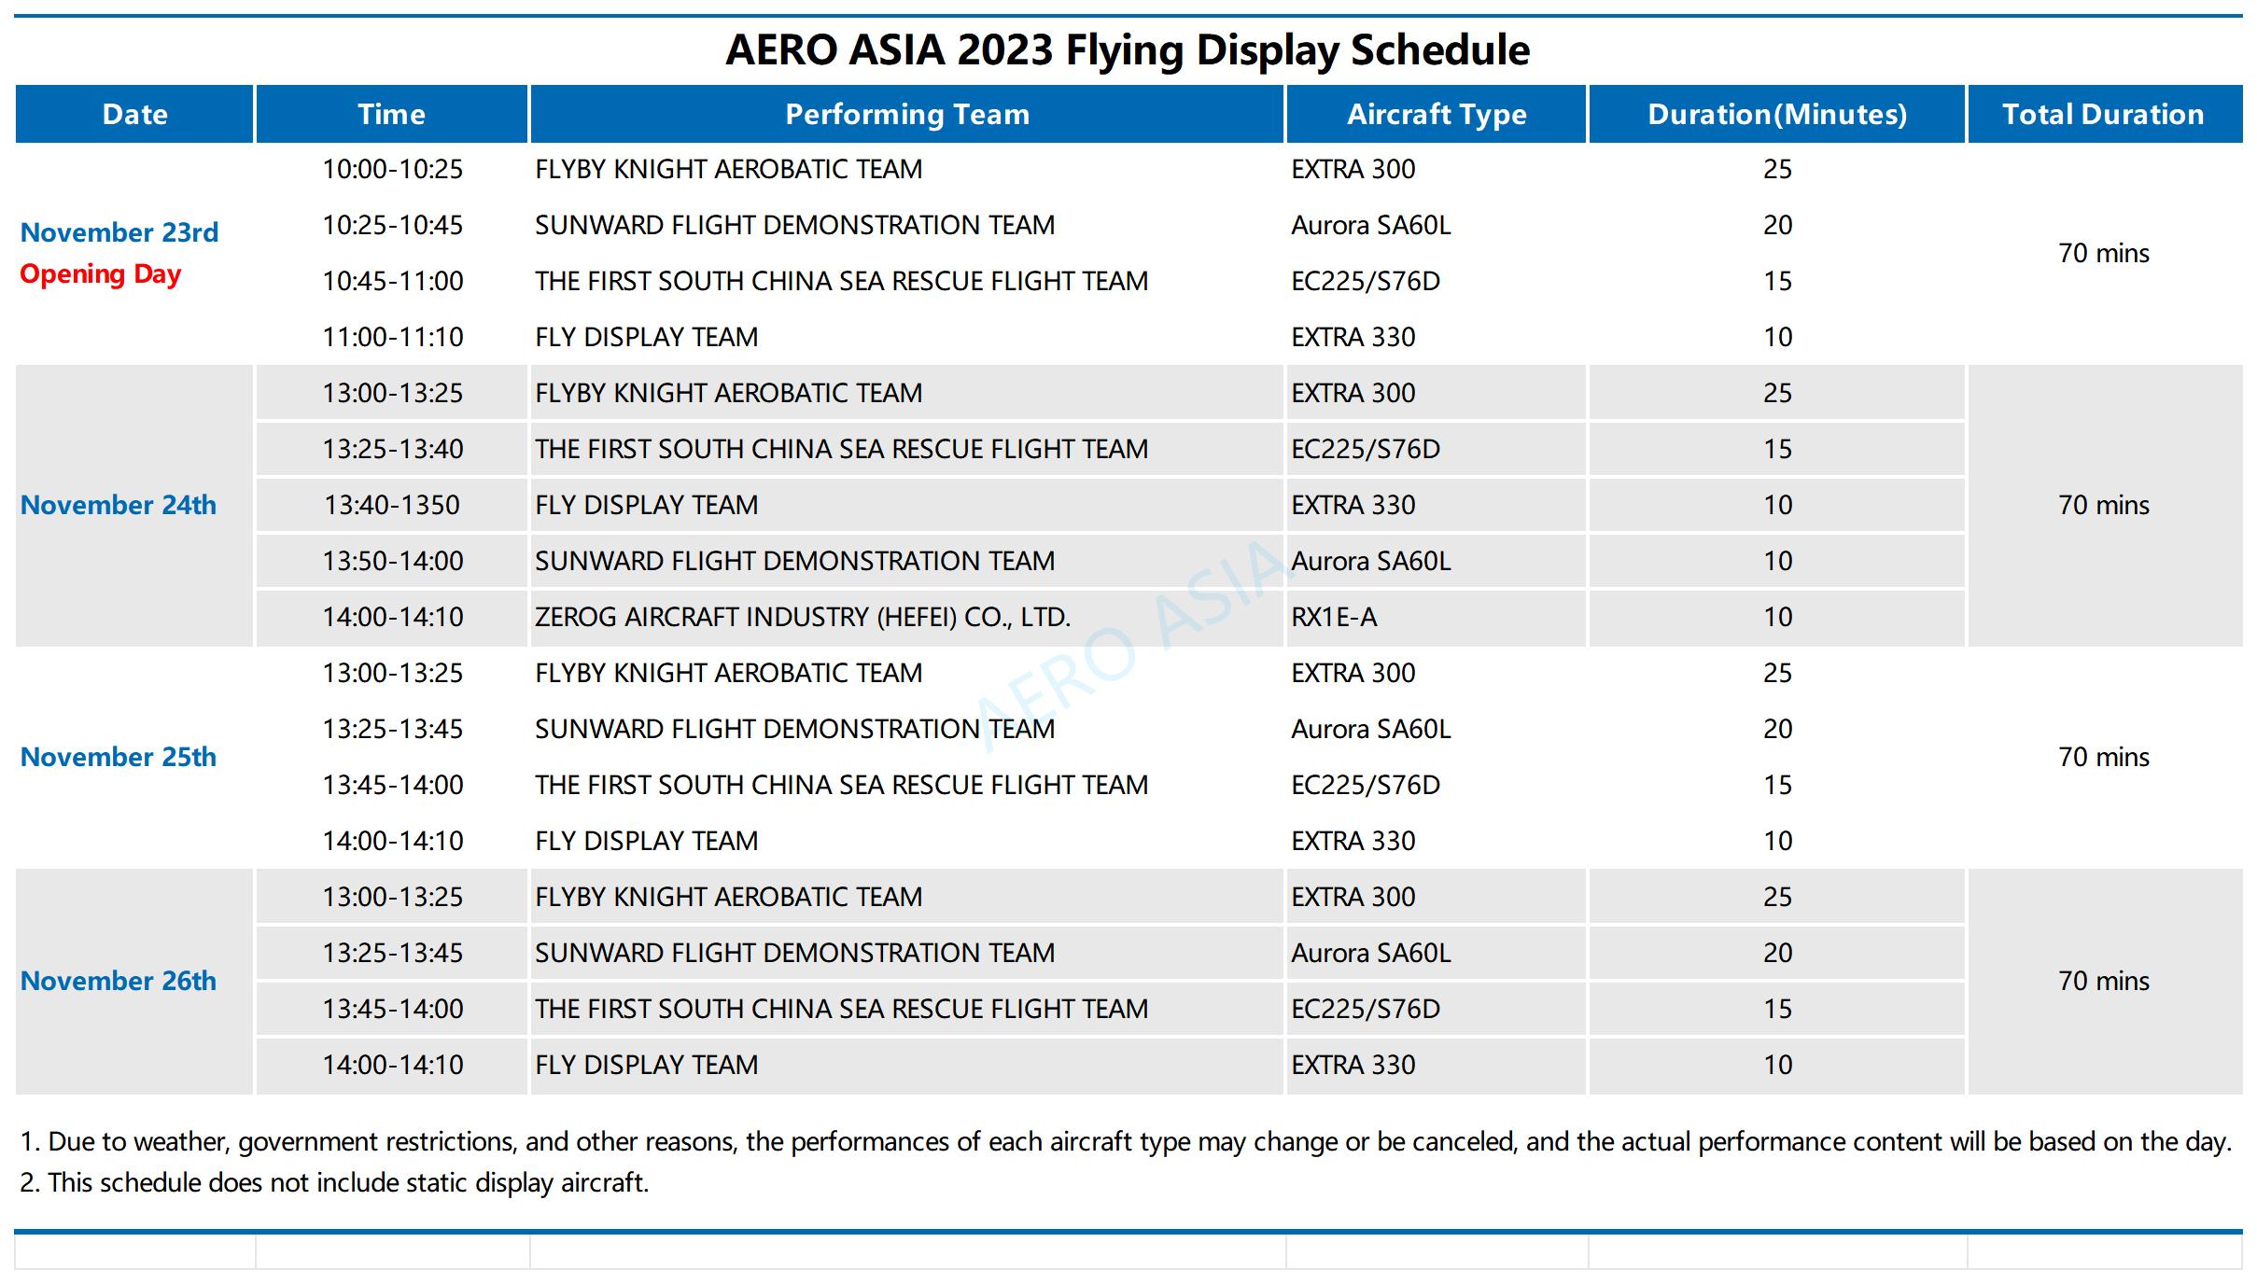Select the schedule title heading
This screenshot has width=2257, height=1284.
[1128, 49]
